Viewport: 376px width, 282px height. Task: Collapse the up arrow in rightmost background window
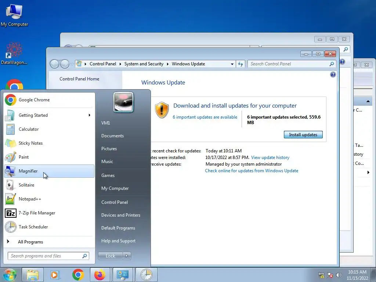pos(368,101)
